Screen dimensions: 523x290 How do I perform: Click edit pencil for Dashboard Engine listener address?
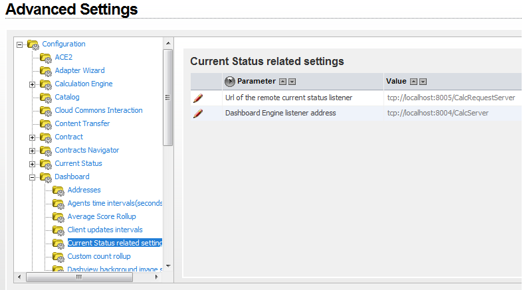[x=197, y=113]
